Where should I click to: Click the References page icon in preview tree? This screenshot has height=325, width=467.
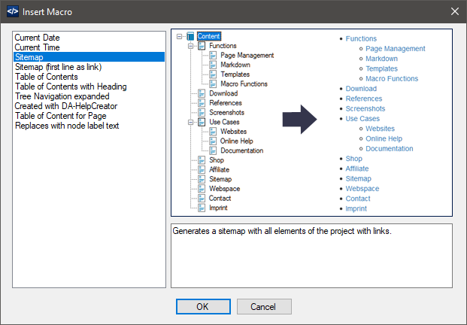[x=202, y=103]
